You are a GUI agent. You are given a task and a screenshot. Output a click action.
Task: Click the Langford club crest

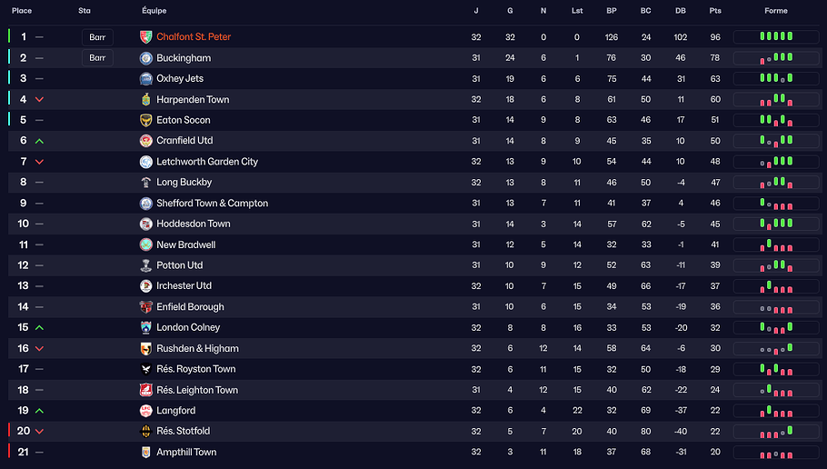(x=146, y=411)
